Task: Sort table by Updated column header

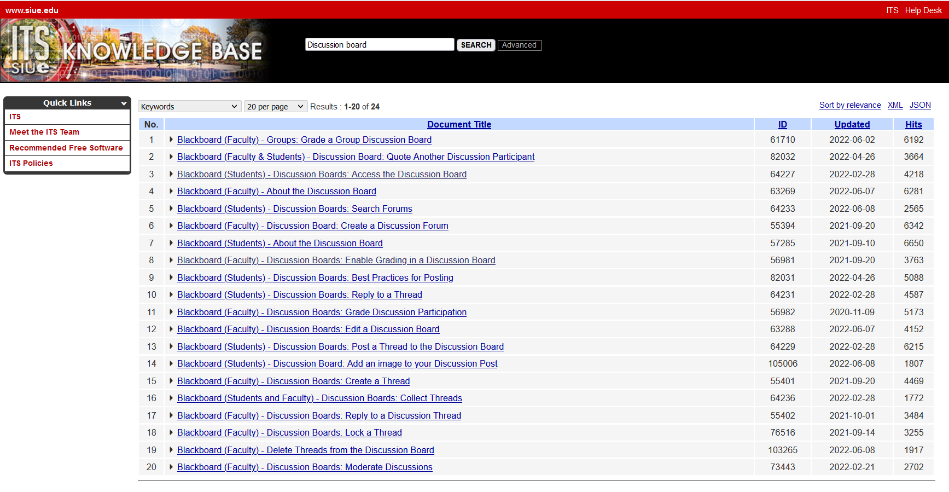Action: click(852, 125)
